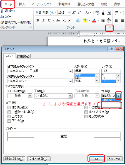Open the 校閲 ribbon tab
Image resolution: width=125 pixels, height=165 pixels.
click(104, 4)
